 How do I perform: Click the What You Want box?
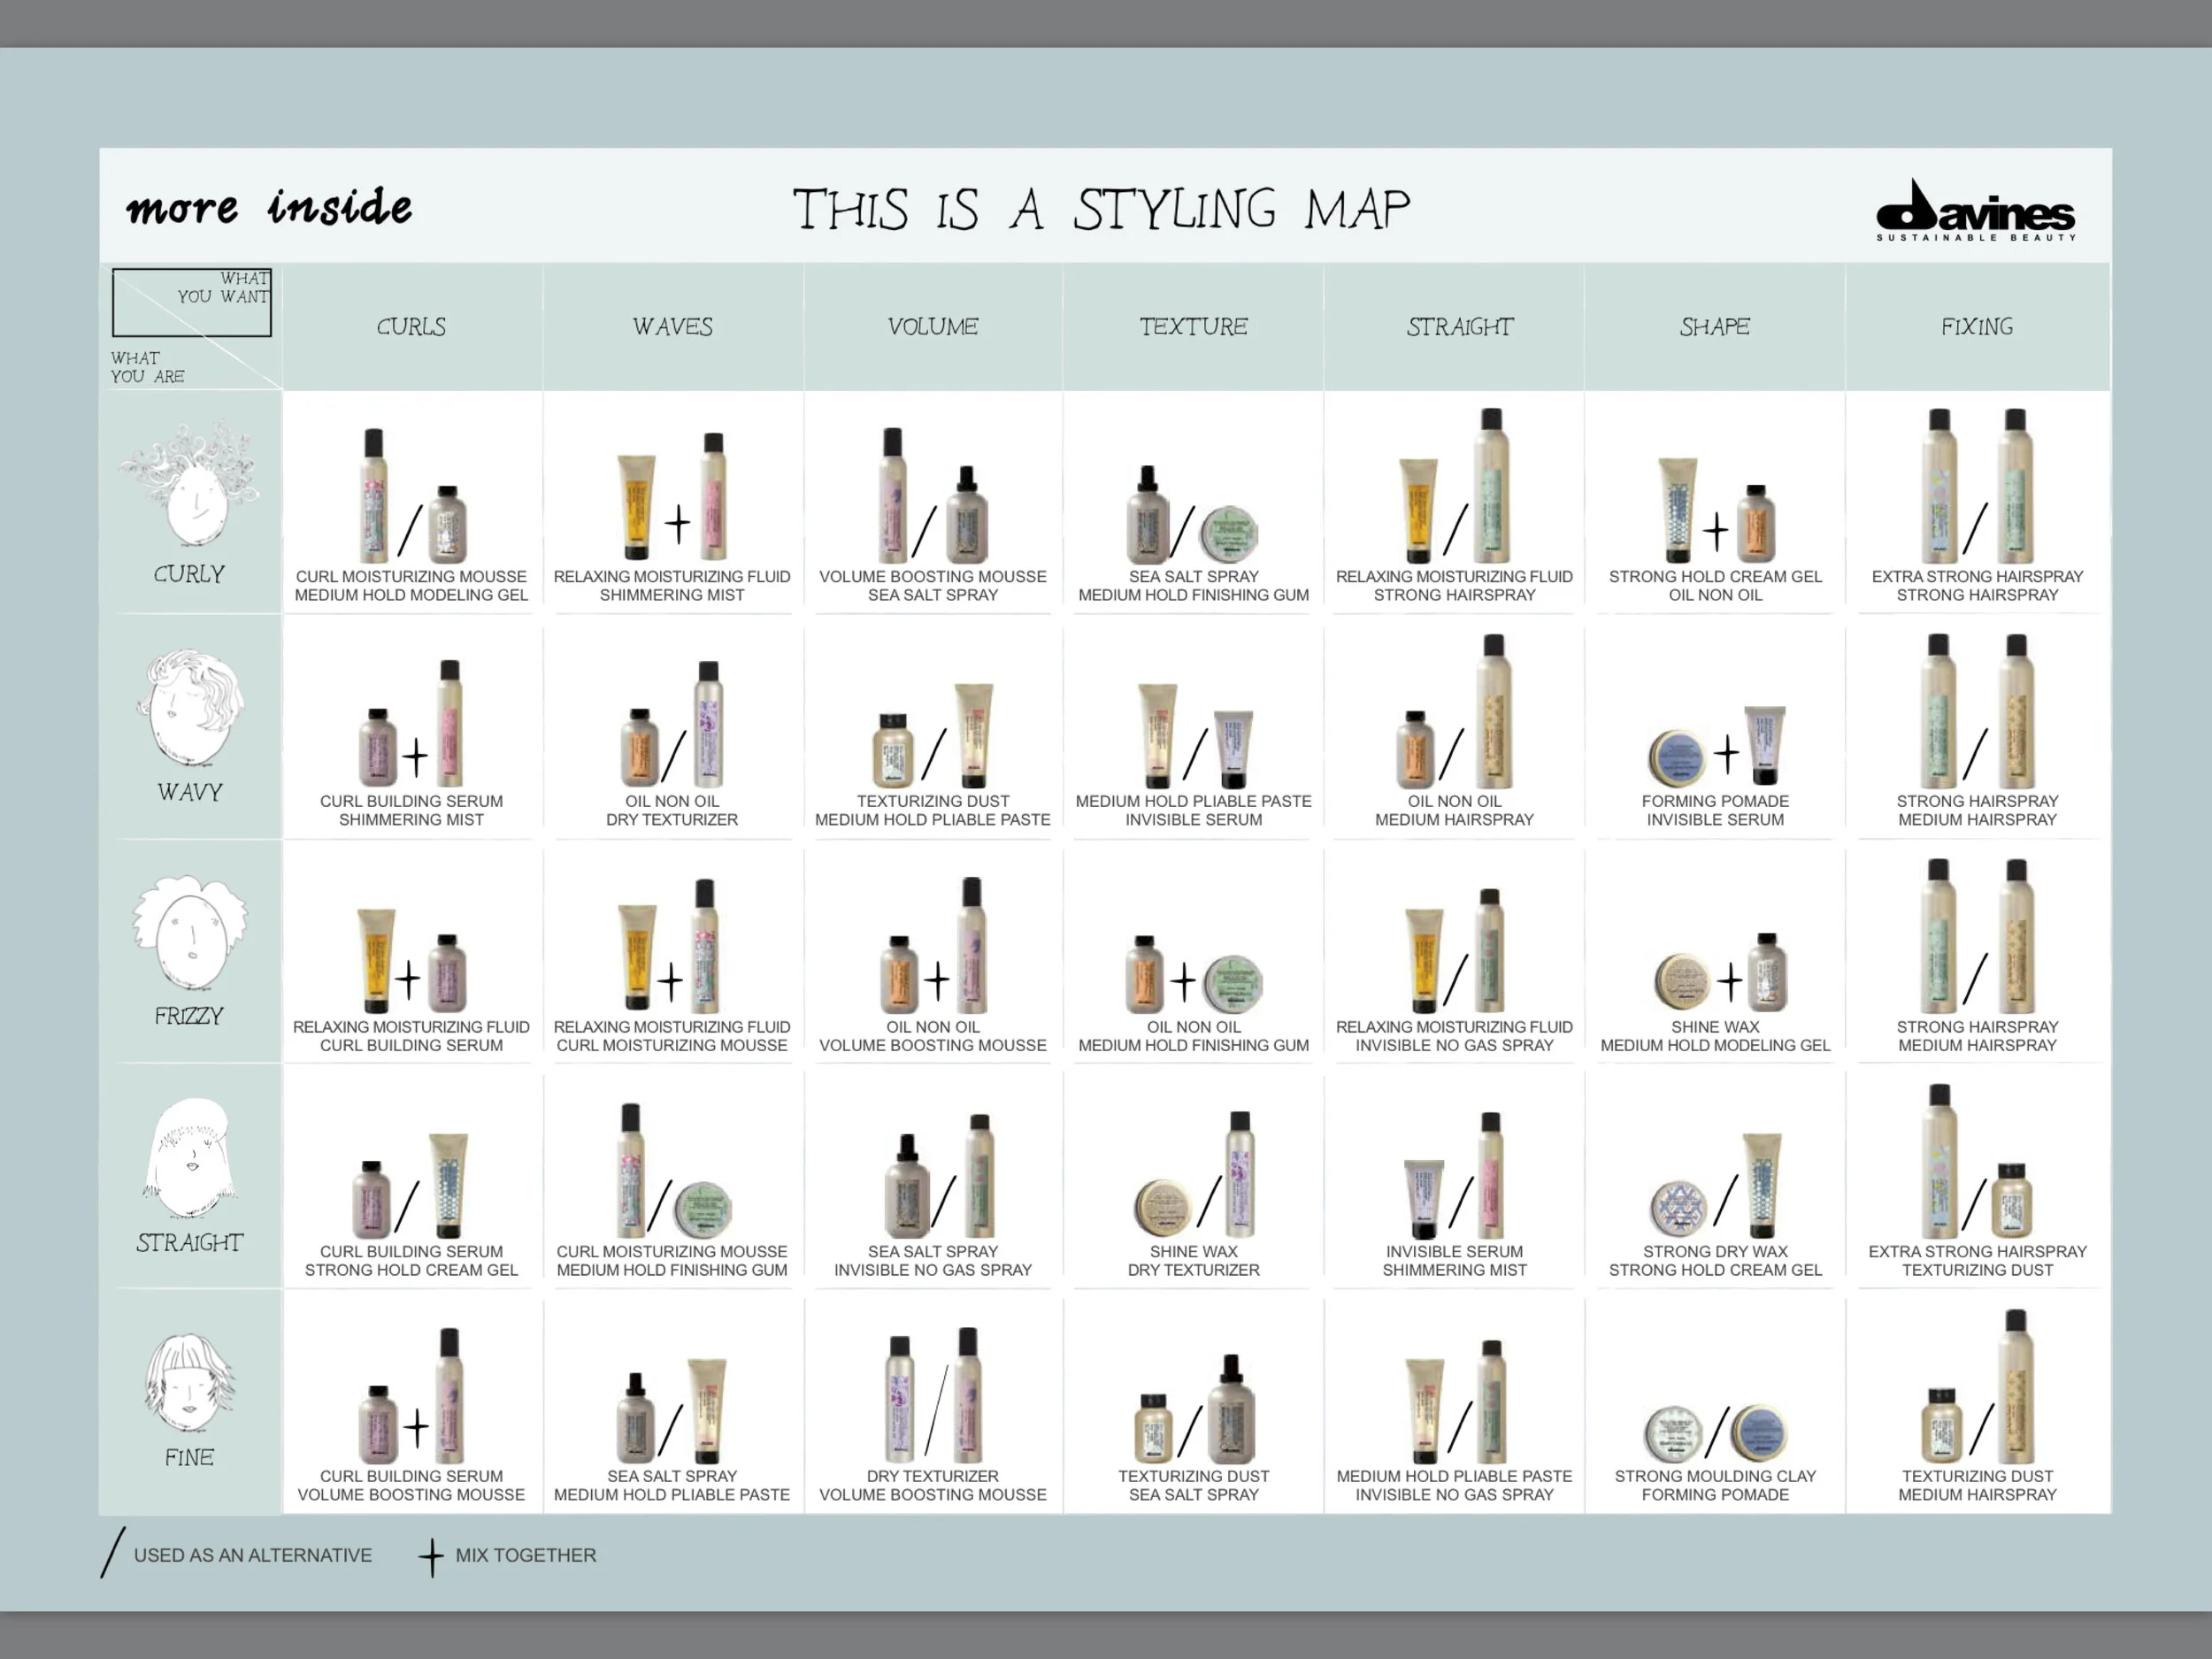click(192, 302)
